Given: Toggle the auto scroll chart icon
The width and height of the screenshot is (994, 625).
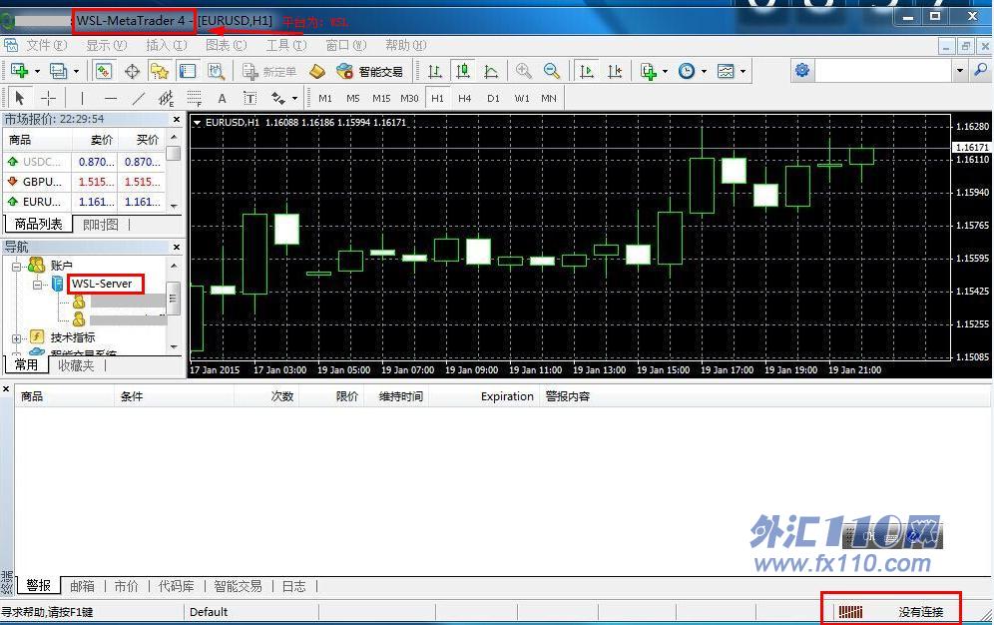Looking at the screenshot, I should tap(587, 71).
